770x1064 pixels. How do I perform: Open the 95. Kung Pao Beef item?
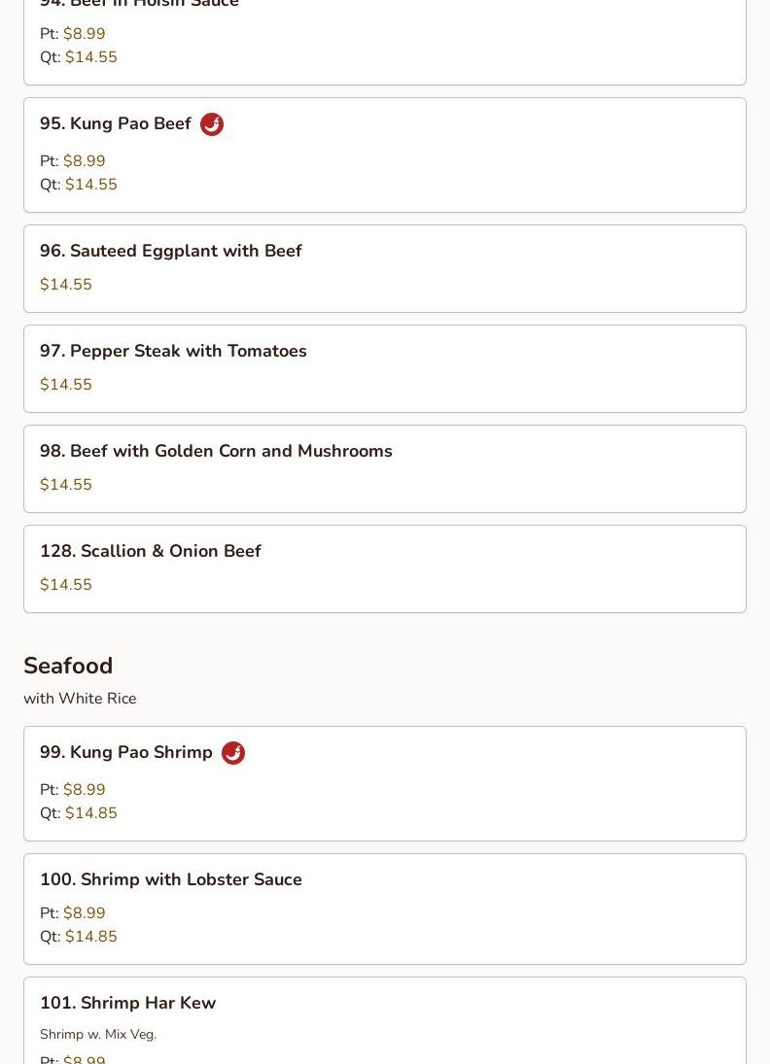click(x=385, y=154)
